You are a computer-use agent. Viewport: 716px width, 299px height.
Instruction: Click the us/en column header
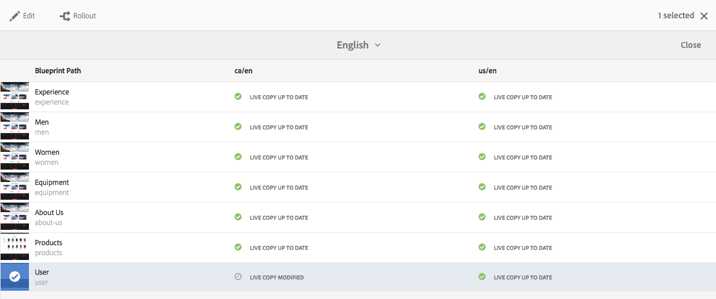click(x=487, y=71)
